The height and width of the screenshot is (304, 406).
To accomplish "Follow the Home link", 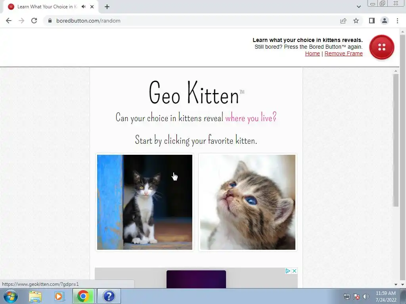I will click(x=312, y=53).
